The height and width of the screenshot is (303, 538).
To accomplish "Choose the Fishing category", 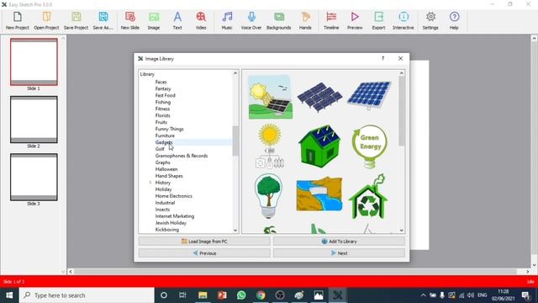I will coord(162,102).
